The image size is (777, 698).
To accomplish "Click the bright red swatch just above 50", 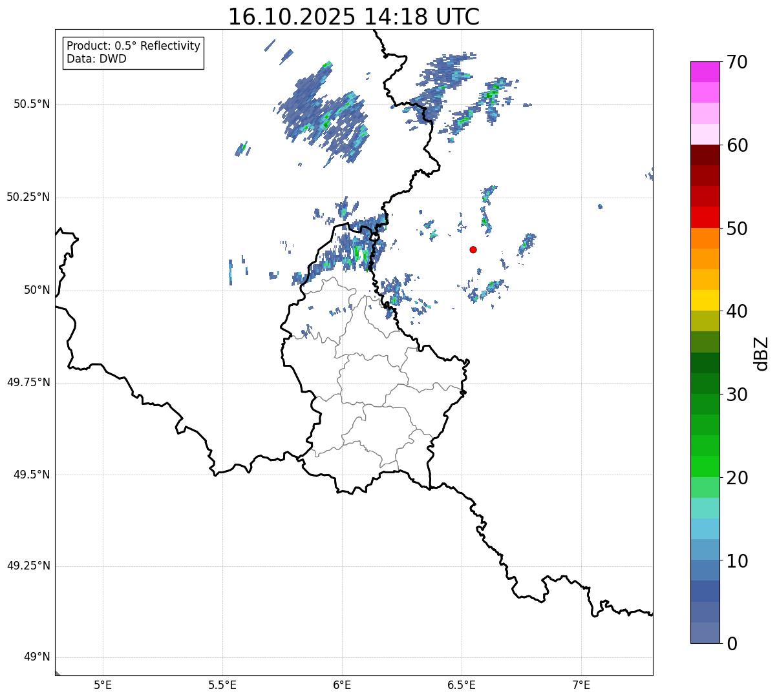I will tap(705, 218).
